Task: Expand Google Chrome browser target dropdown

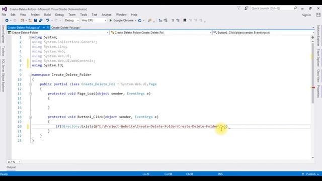Action: (x=135, y=21)
